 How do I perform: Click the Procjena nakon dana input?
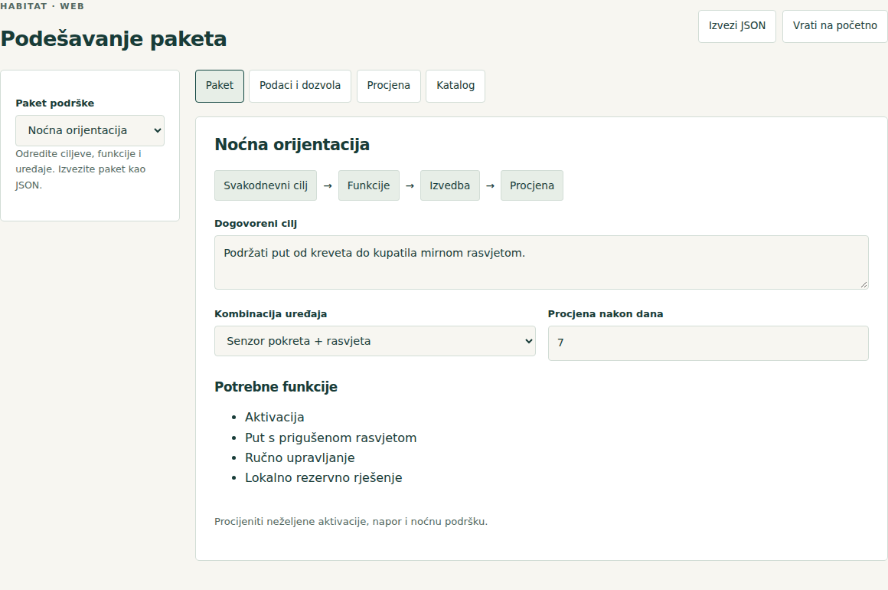point(708,343)
